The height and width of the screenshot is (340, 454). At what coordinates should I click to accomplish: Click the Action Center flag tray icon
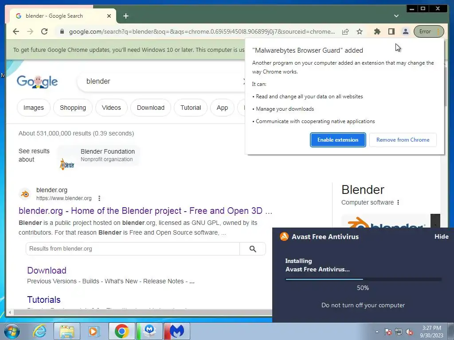pyautogui.click(x=387, y=332)
